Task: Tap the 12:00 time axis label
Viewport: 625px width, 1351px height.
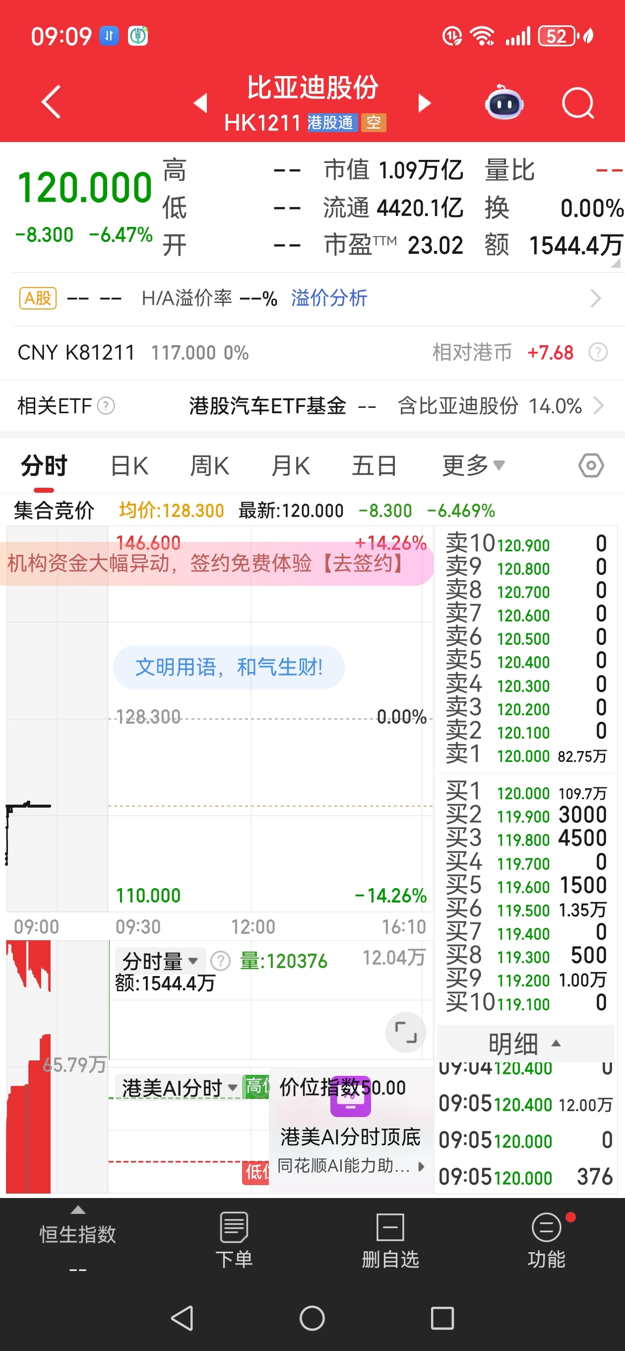Action: coord(253,927)
